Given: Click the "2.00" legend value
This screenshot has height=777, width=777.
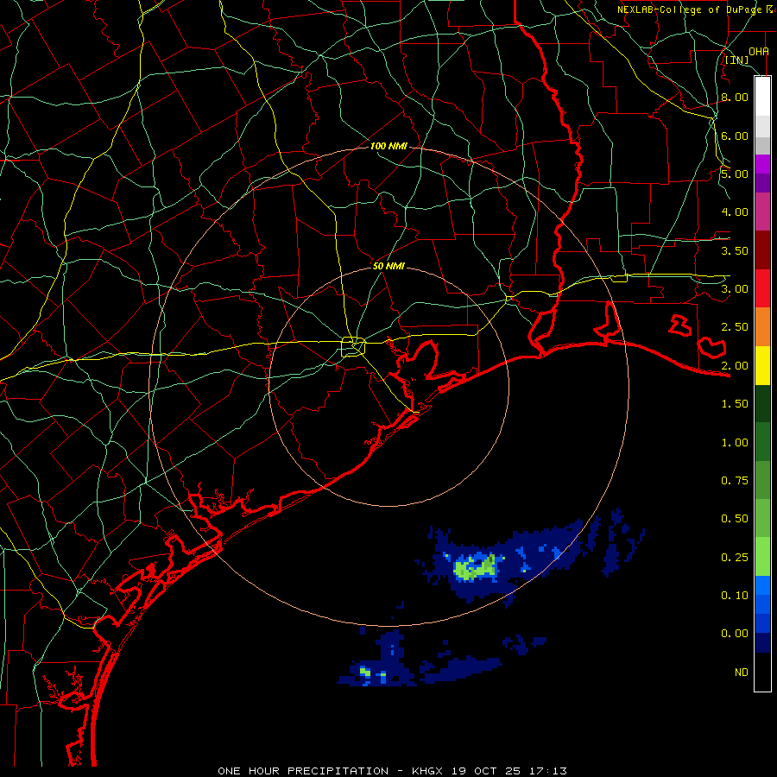Looking at the screenshot, I should (x=735, y=366).
